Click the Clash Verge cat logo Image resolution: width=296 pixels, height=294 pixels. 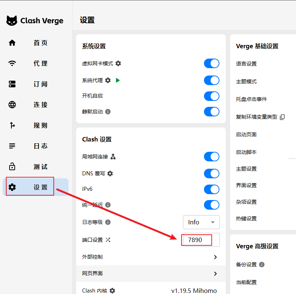(12, 21)
